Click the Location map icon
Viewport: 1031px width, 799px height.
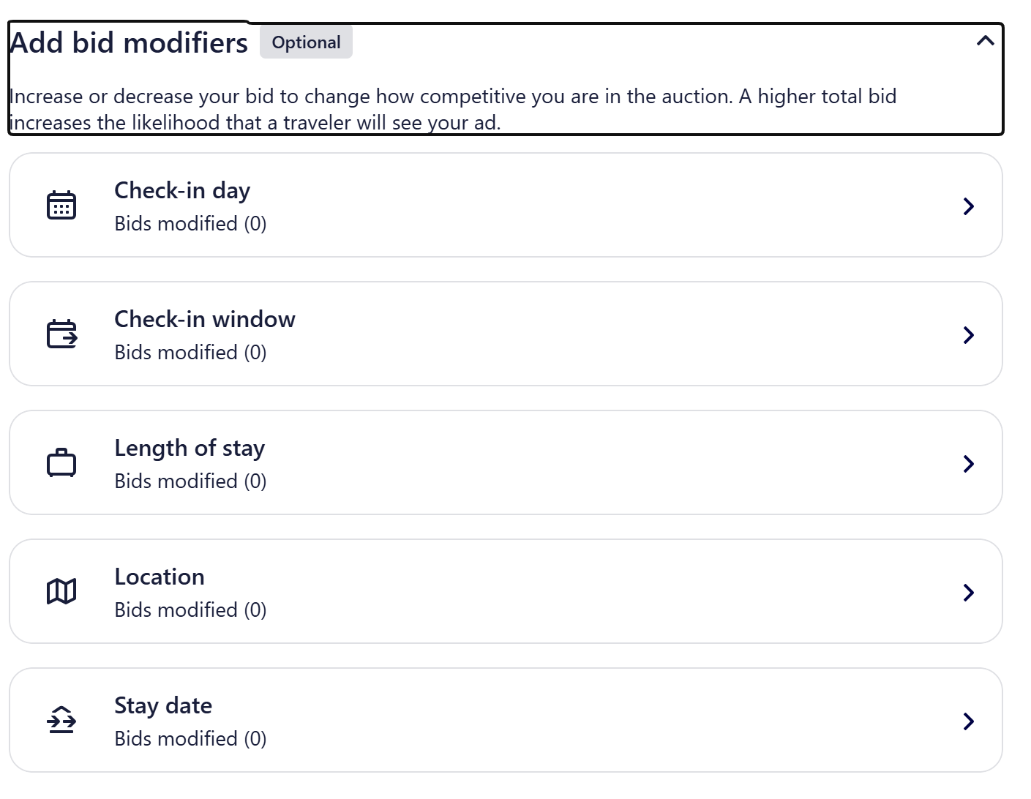61,591
